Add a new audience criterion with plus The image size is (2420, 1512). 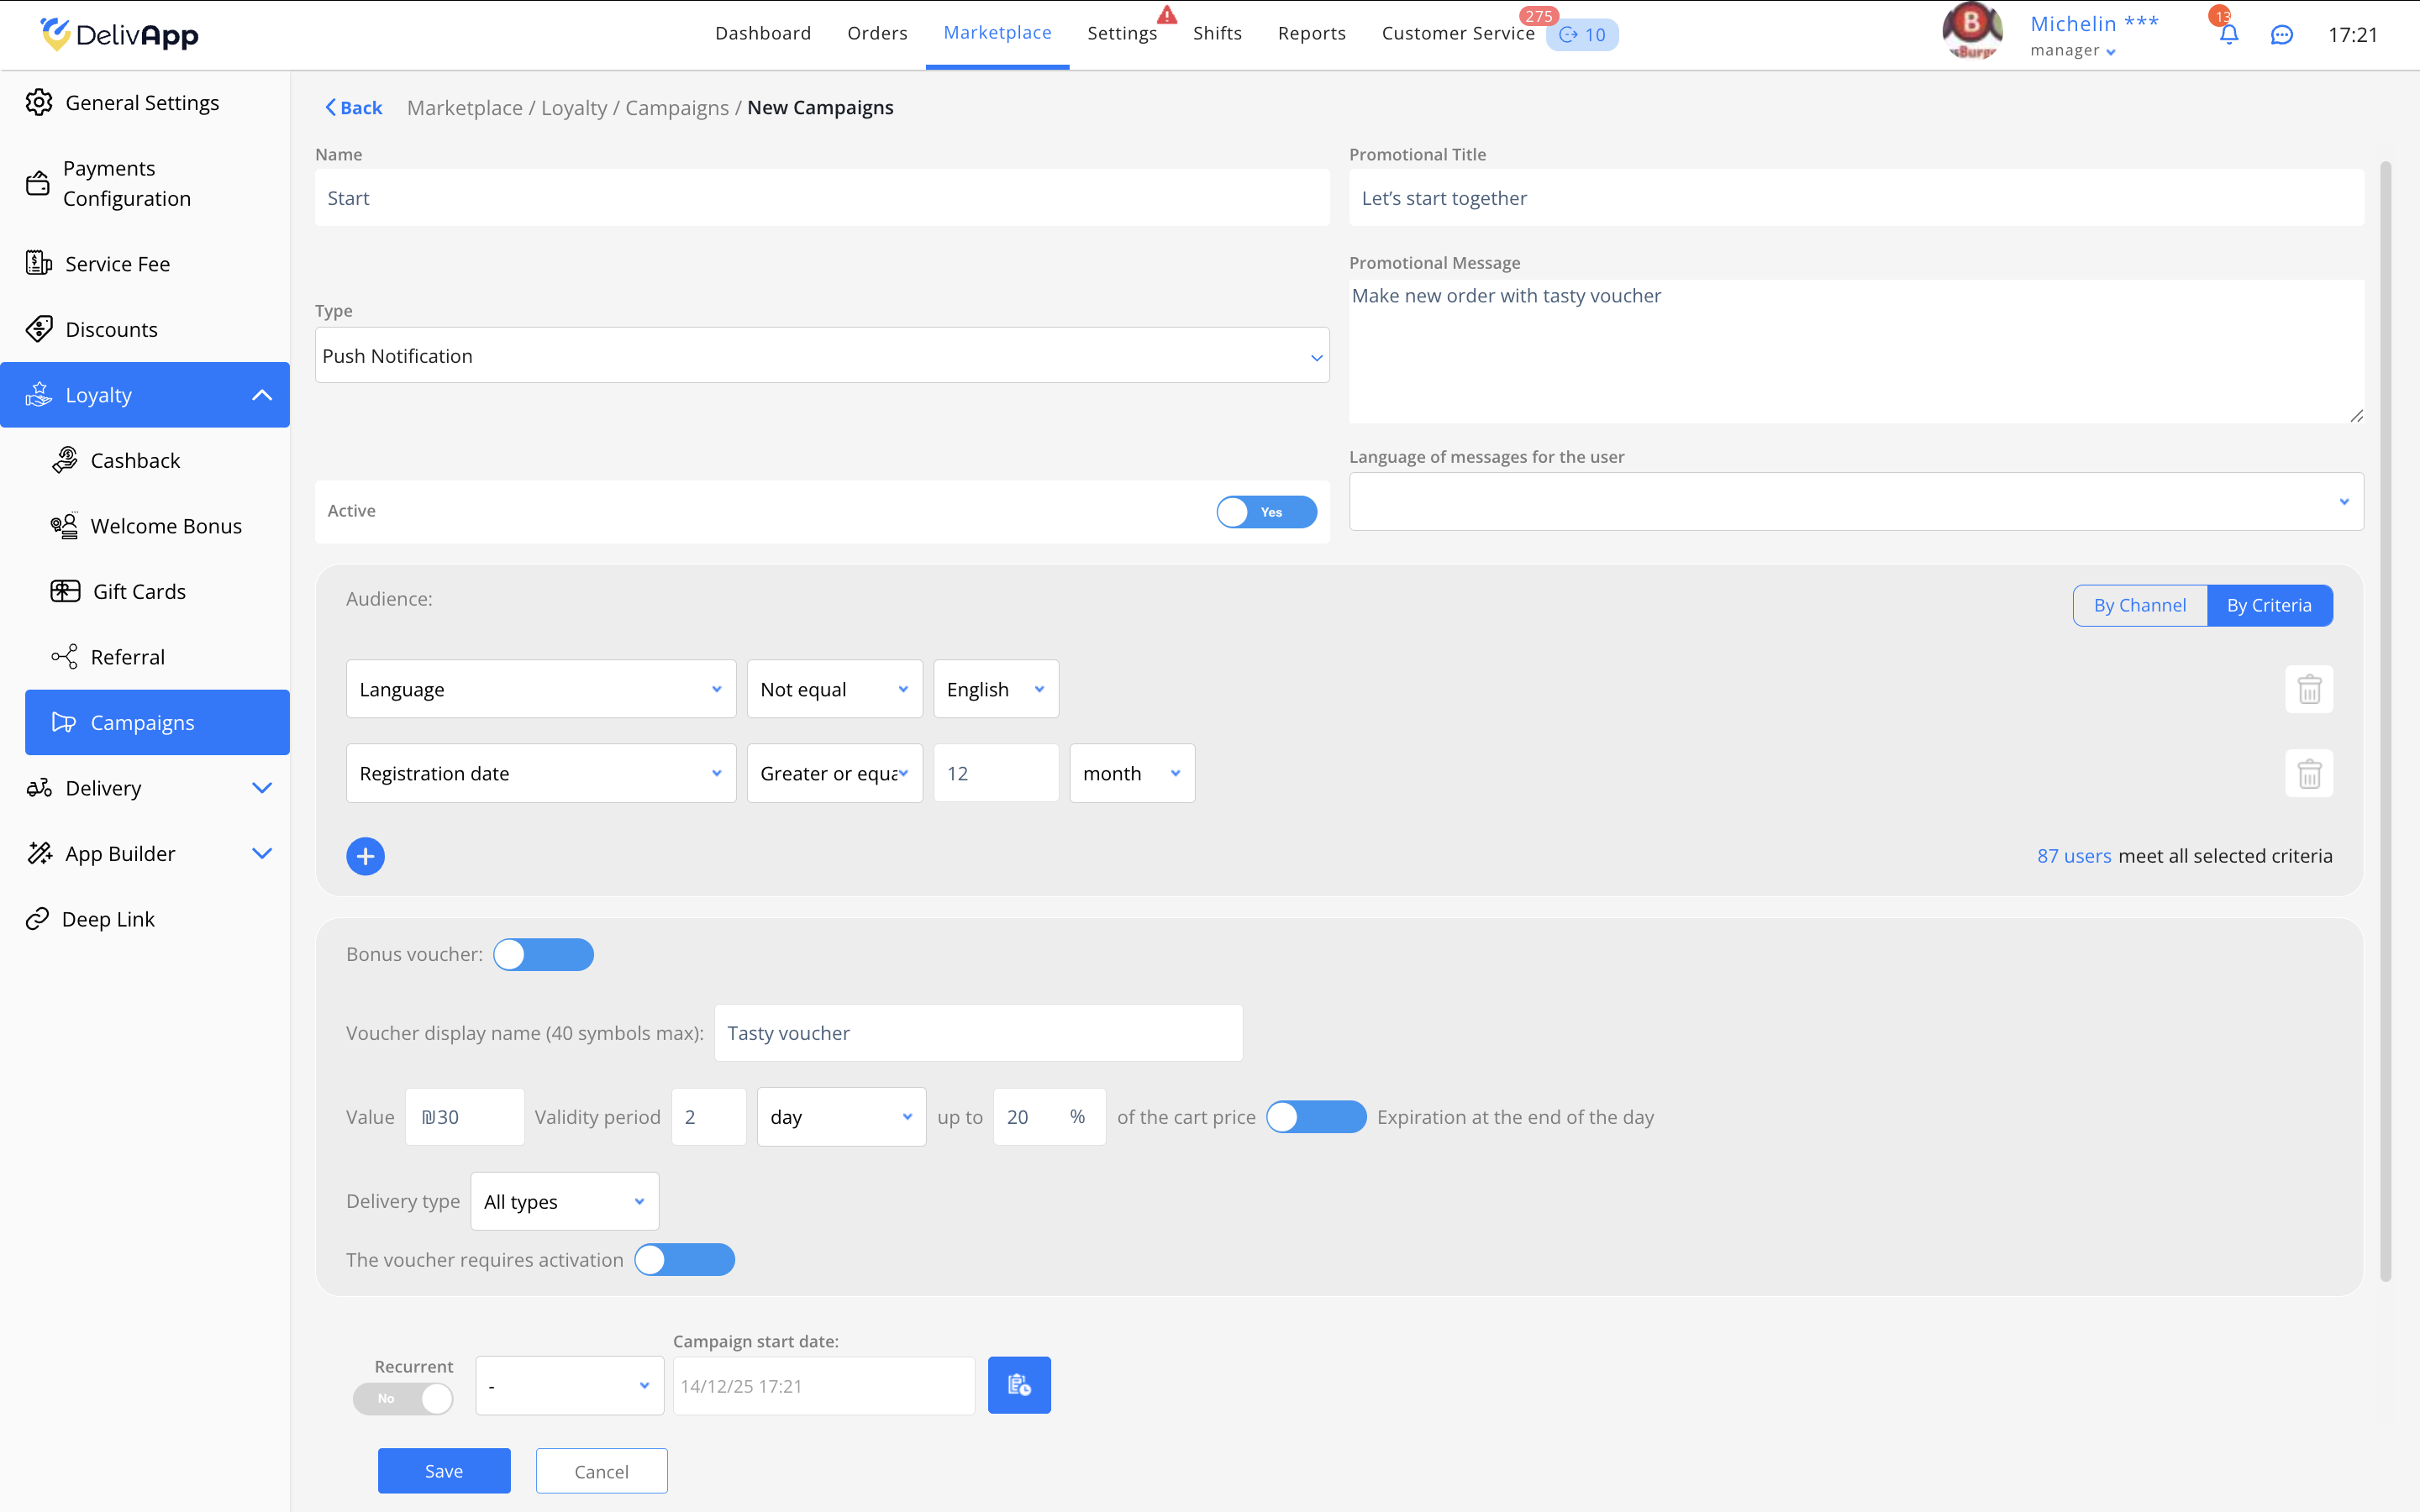(x=365, y=856)
